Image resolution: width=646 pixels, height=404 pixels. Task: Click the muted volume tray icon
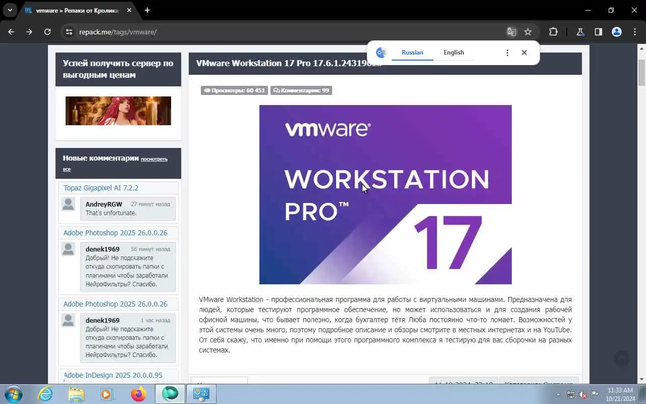[x=583, y=394]
